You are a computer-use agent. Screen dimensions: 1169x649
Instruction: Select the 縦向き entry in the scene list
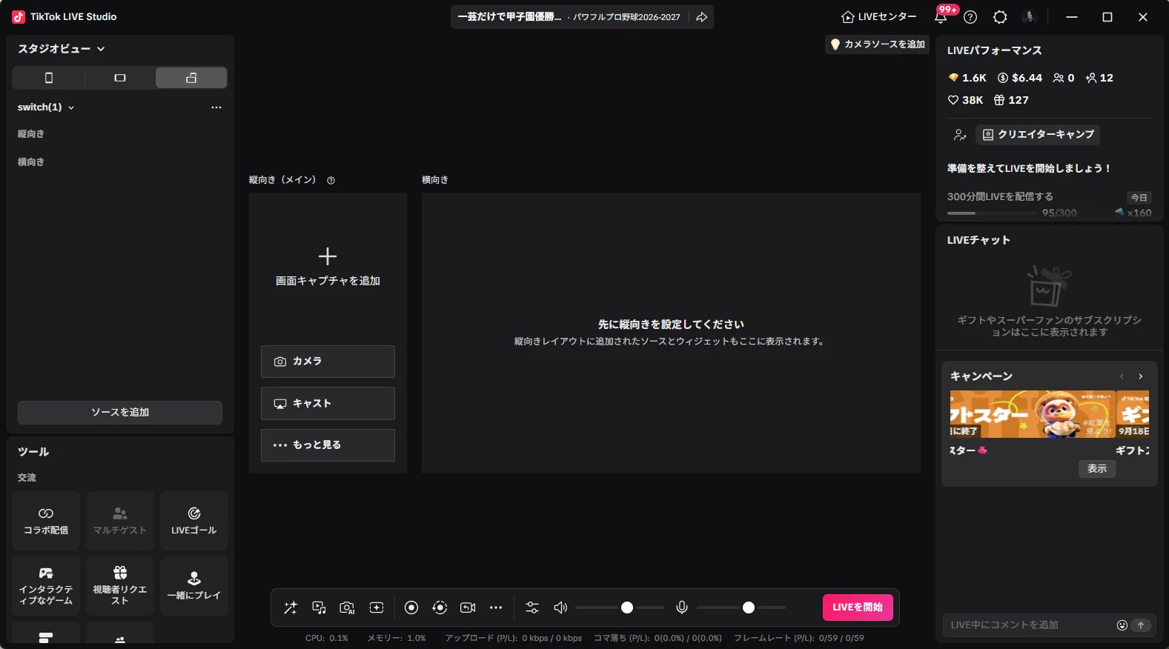click(x=31, y=134)
